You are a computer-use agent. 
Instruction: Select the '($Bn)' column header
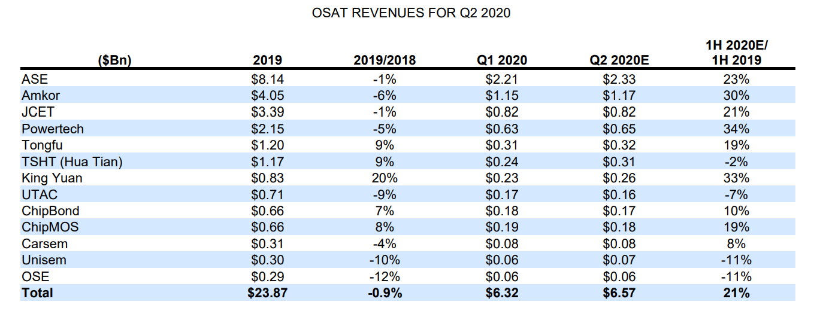tap(114, 60)
